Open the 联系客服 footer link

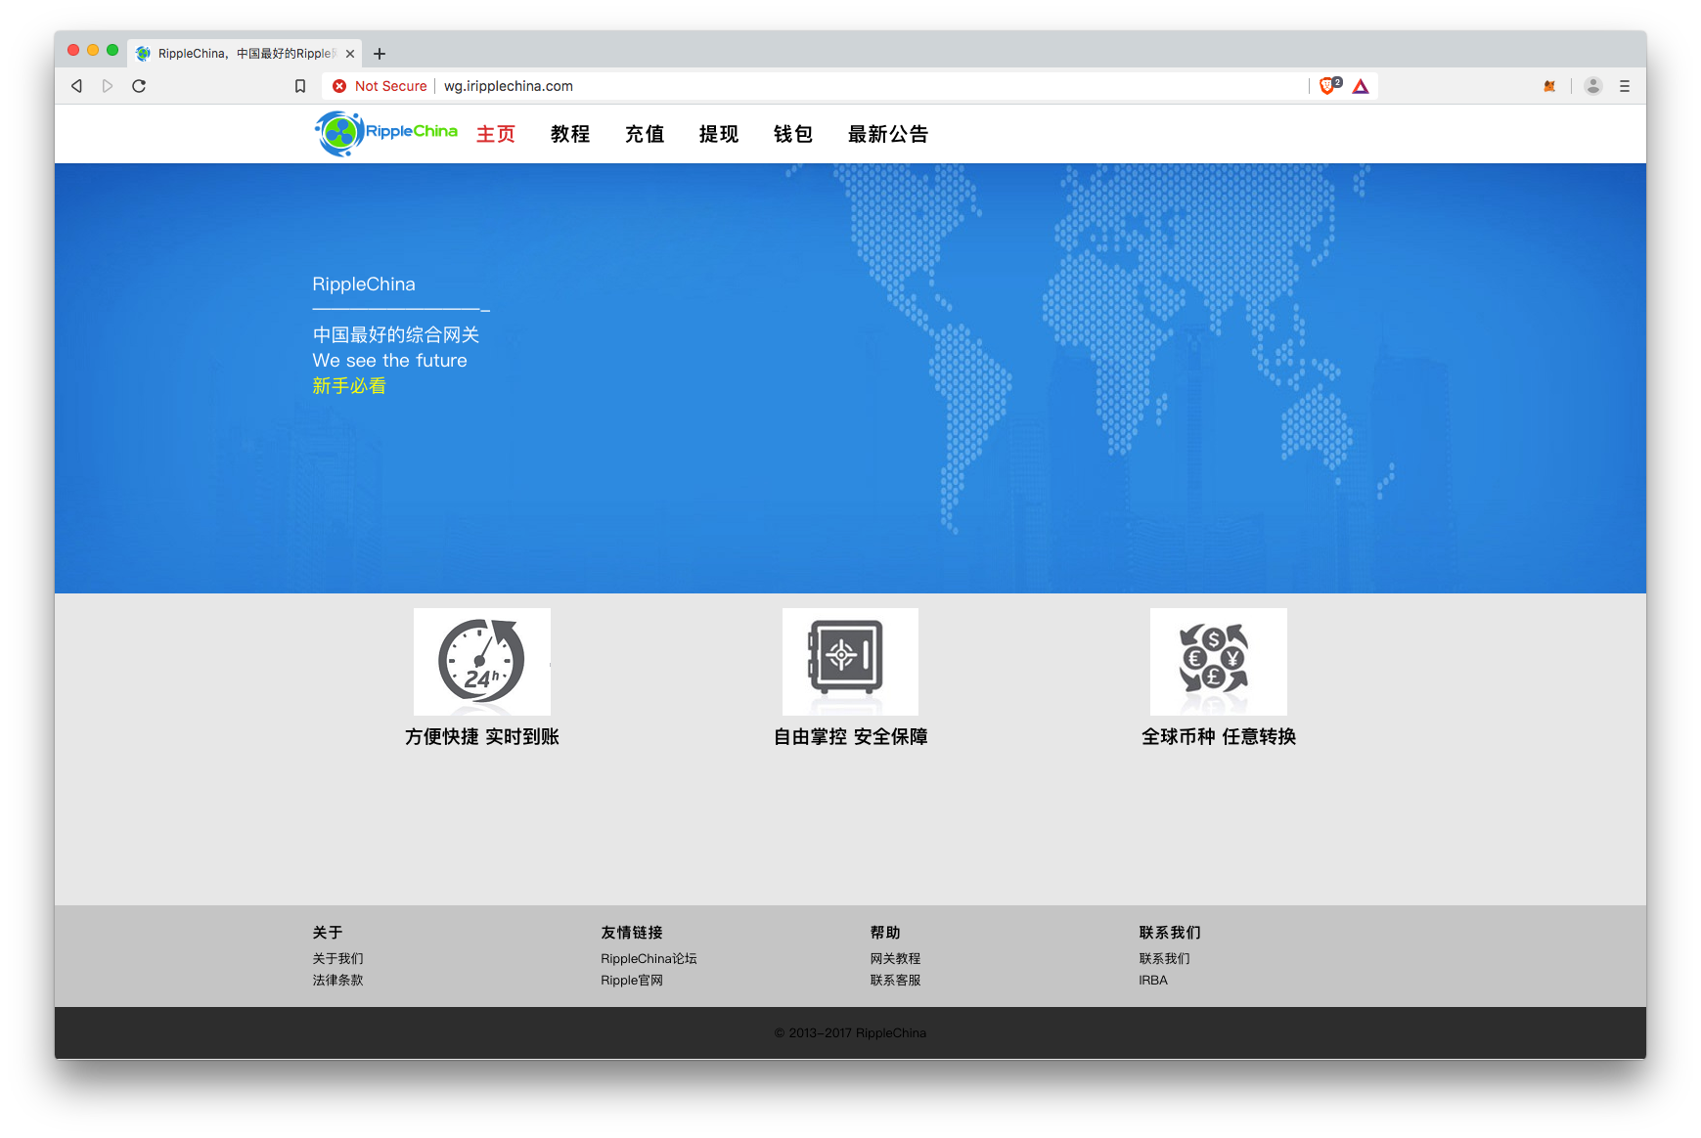(x=895, y=981)
